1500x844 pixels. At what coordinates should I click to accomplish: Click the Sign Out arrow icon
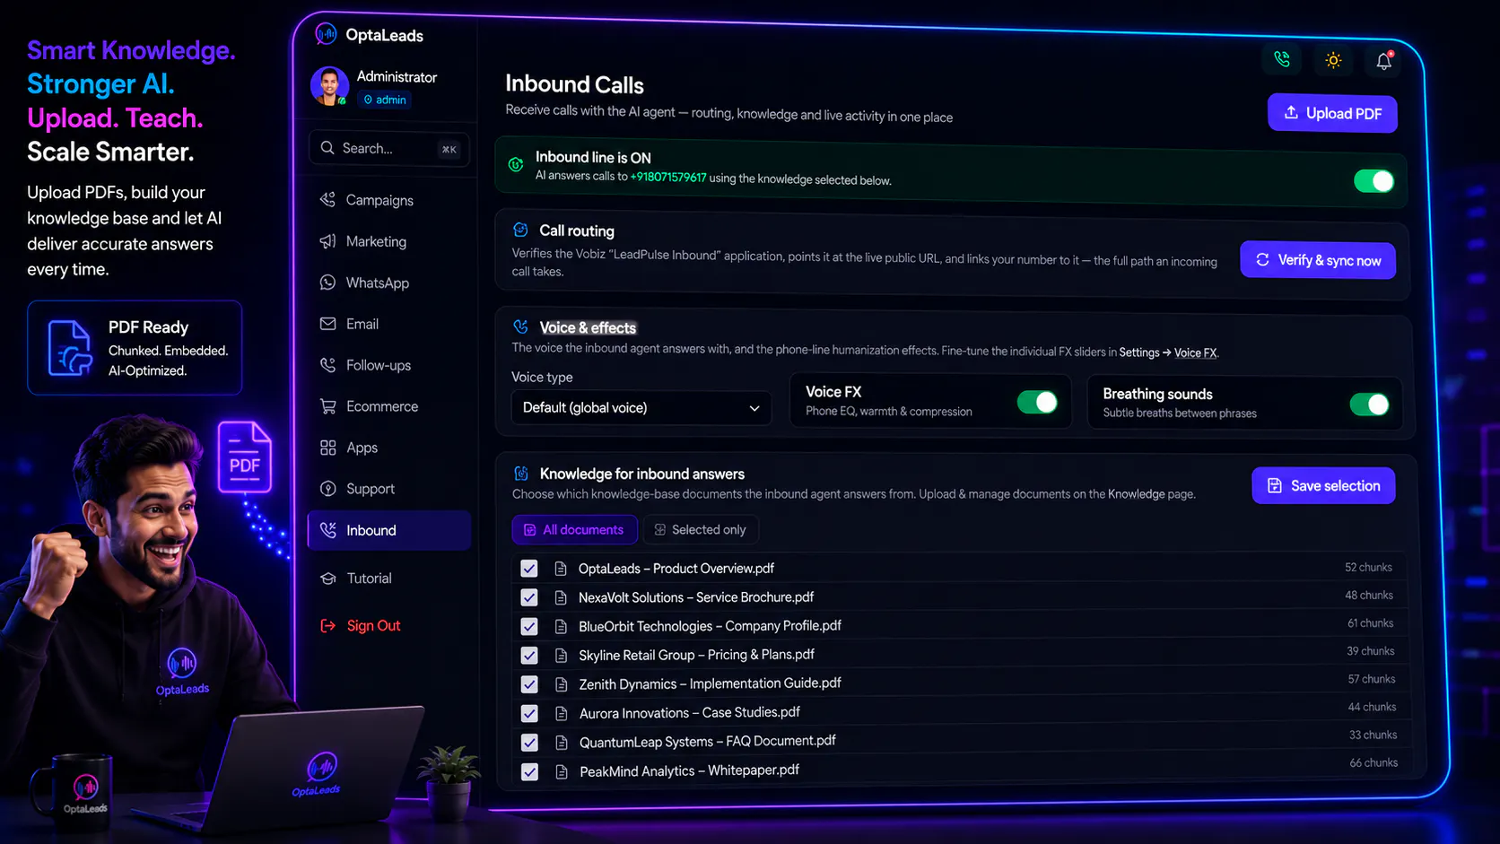pos(327,625)
